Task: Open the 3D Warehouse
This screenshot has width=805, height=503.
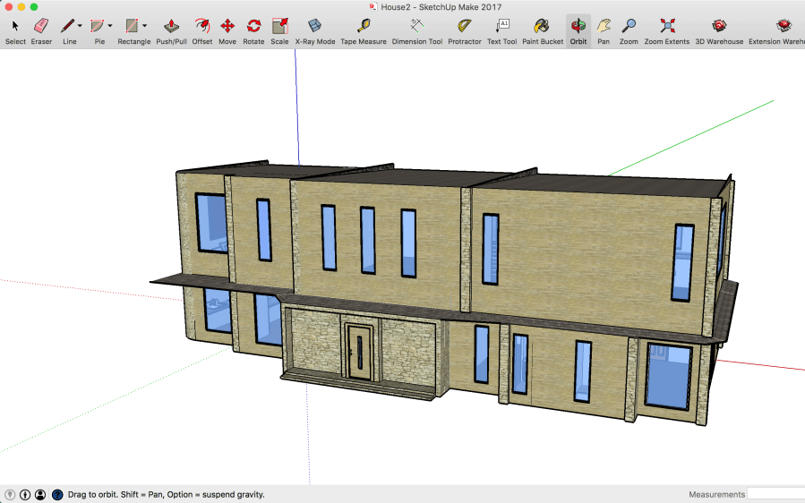Action: [719, 27]
